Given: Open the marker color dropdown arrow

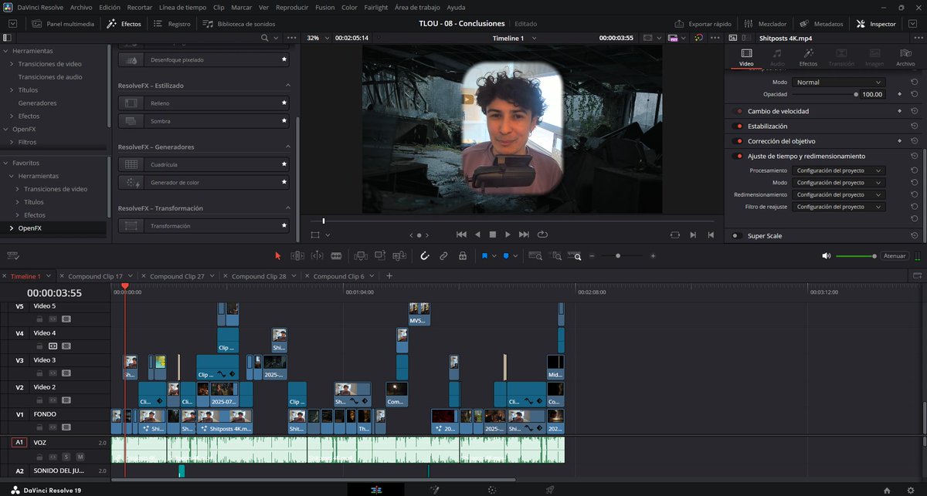Looking at the screenshot, I should point(515,256).
